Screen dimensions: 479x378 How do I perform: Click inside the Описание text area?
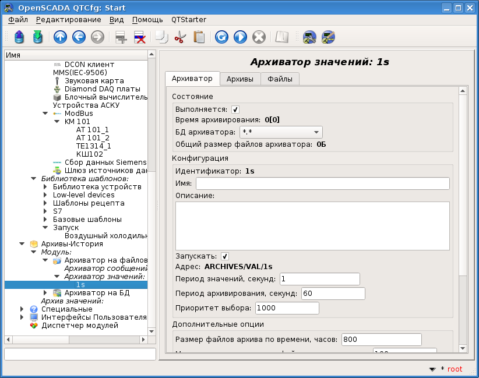312,226
